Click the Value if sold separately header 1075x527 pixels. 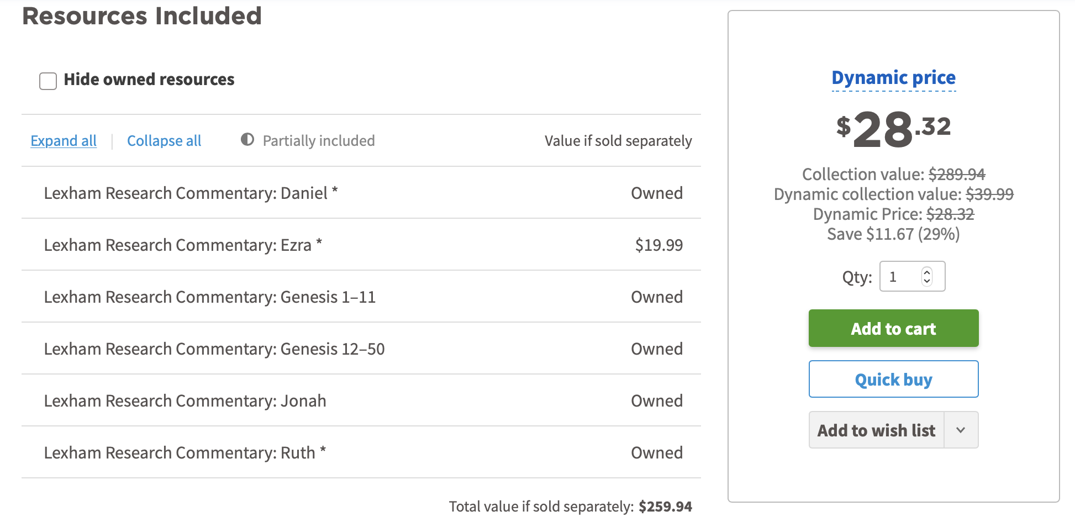click(618, 141)
